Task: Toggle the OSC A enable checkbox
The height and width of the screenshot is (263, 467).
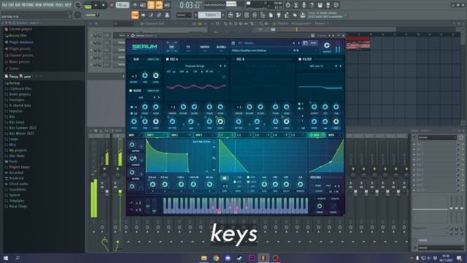Action: point(167,59)
